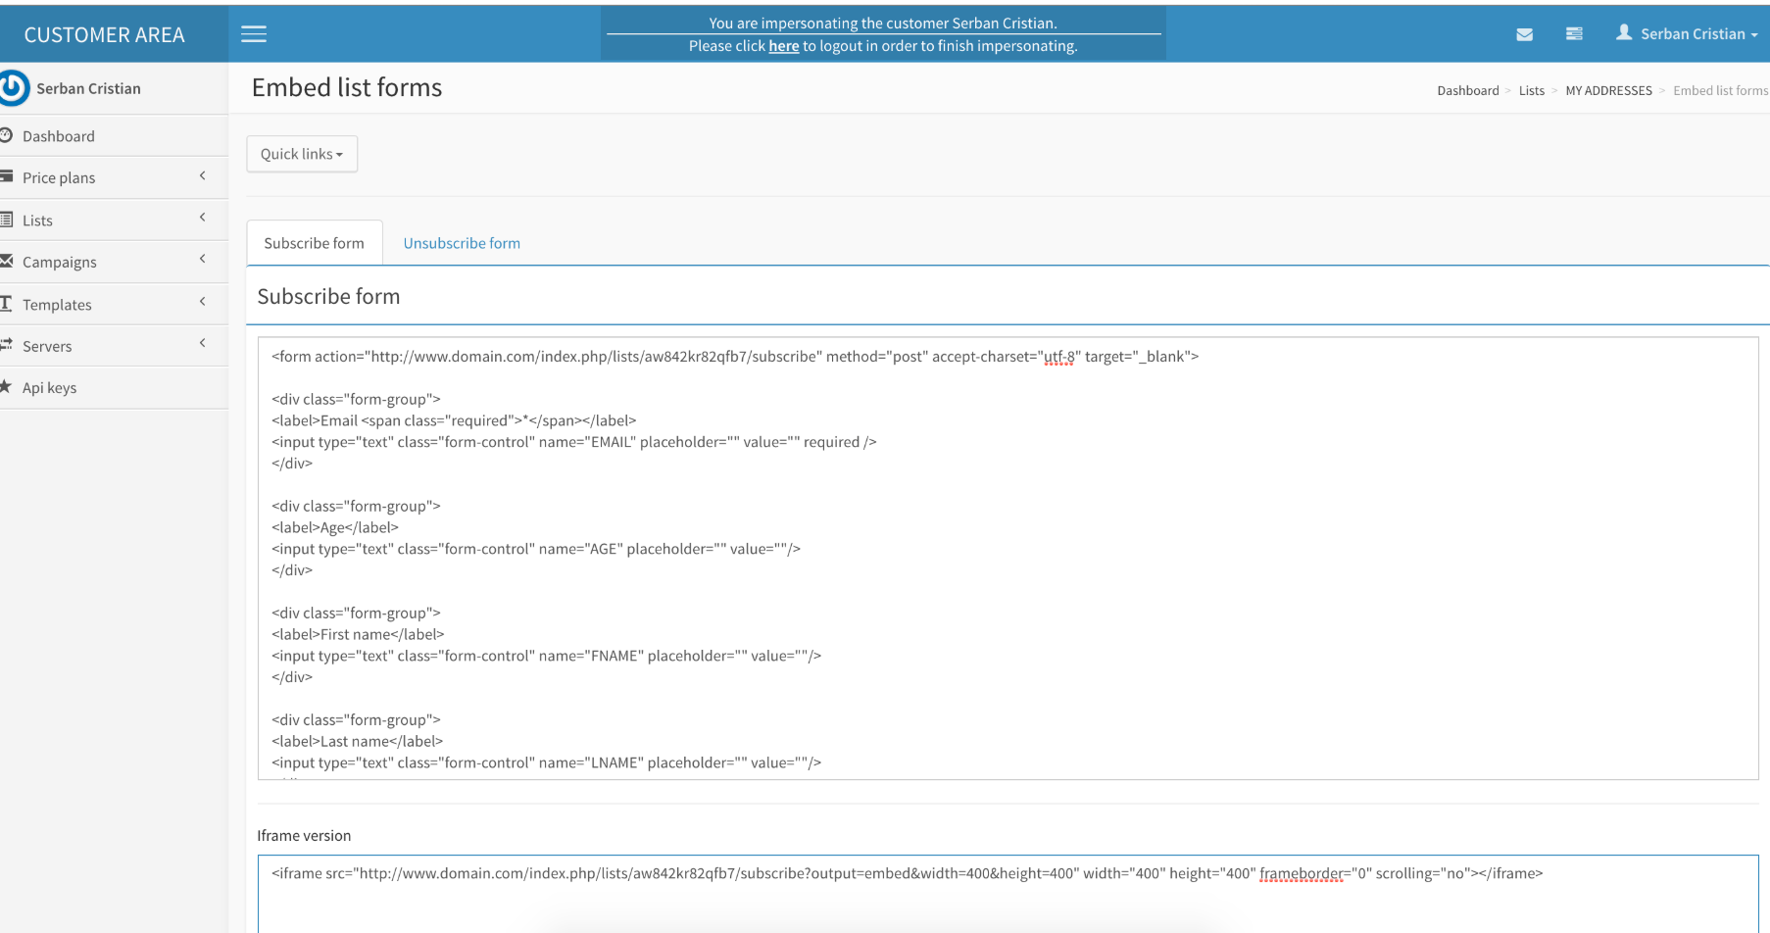This screenshot has height=933, width=1770.
Task: Click the Api keys star icon
Action: click(x=6, y=386)
